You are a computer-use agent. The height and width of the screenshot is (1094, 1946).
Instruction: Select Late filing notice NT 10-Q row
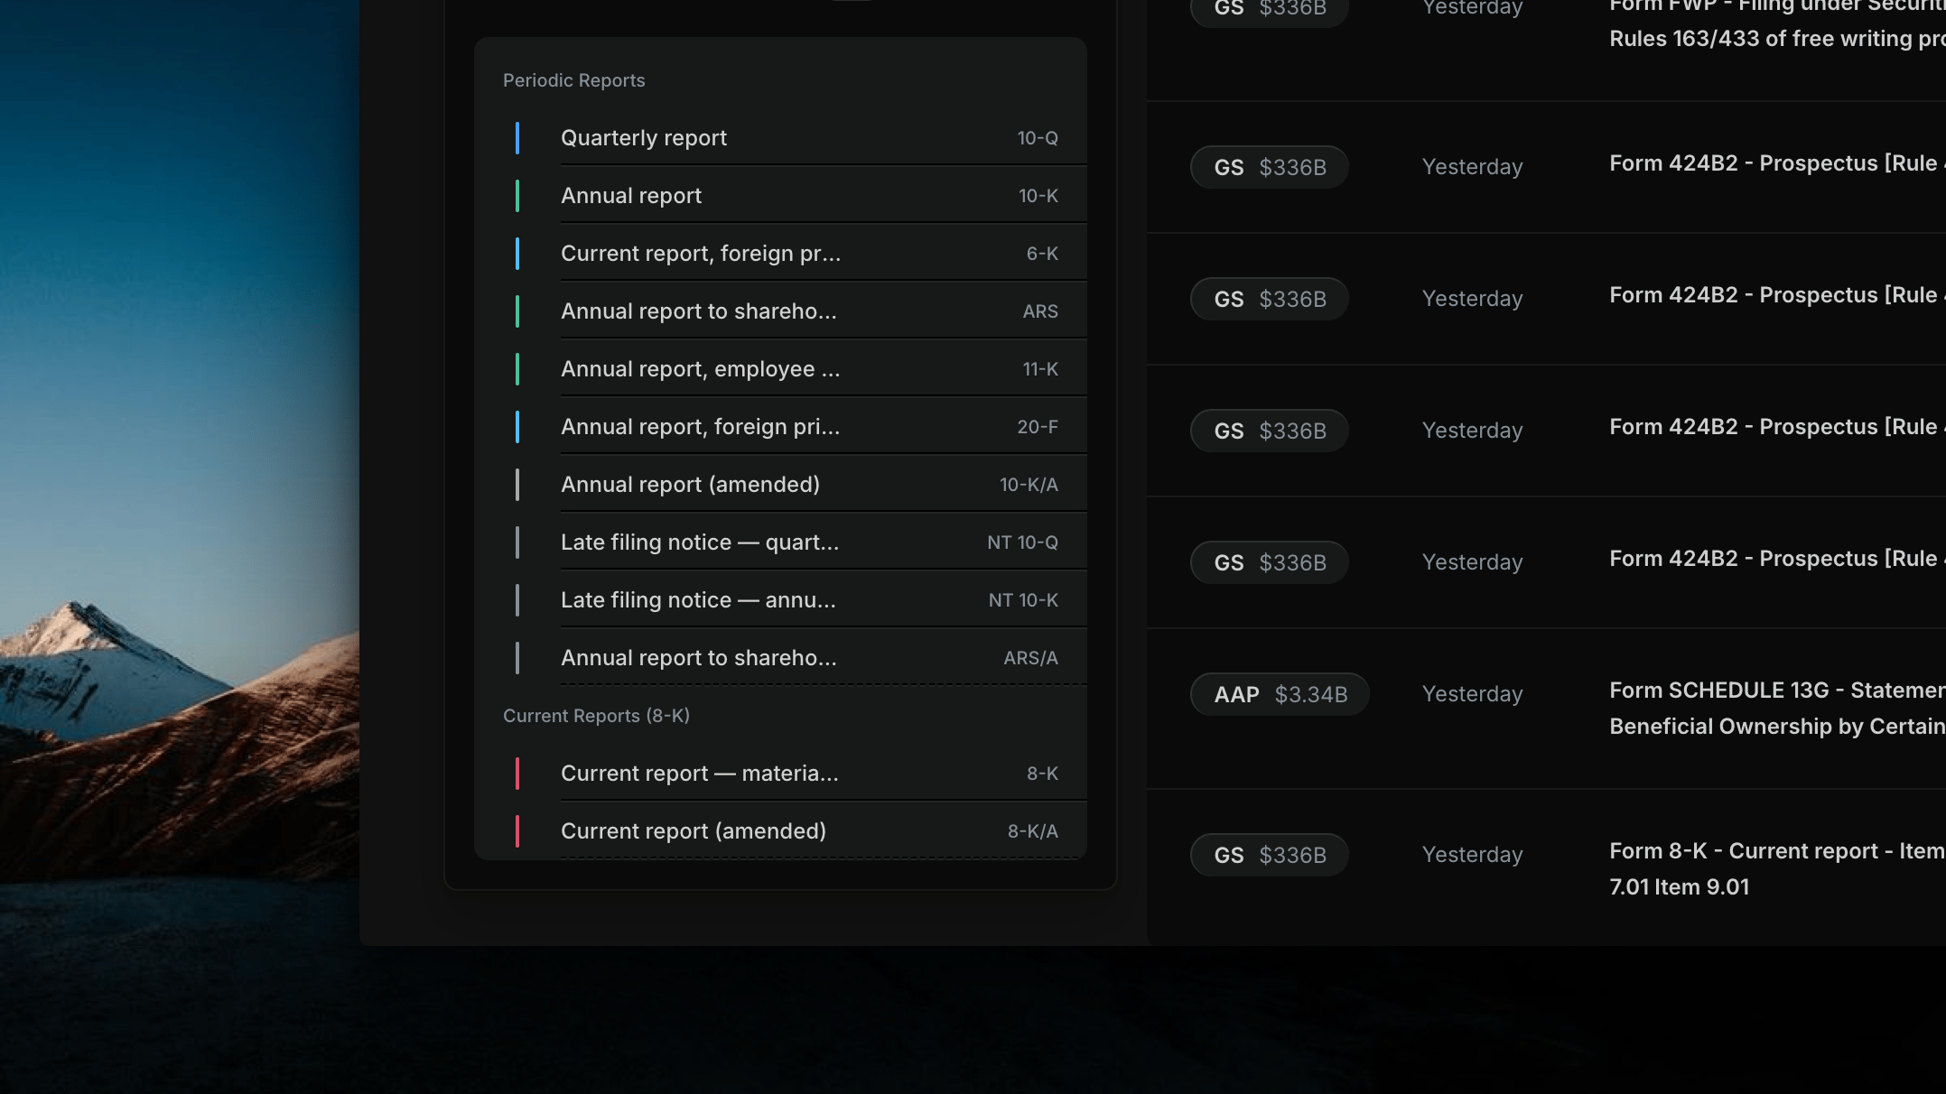(780, 542)
